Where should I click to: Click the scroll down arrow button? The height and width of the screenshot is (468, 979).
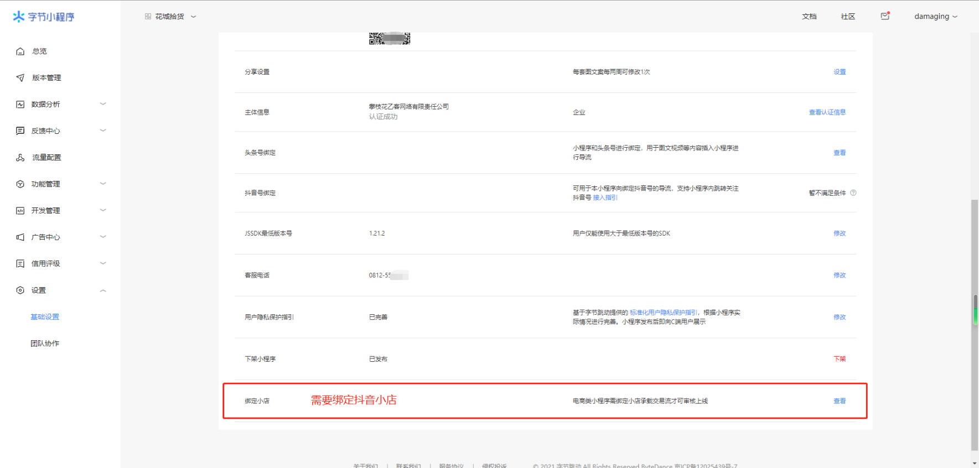[x=975, y=463]
